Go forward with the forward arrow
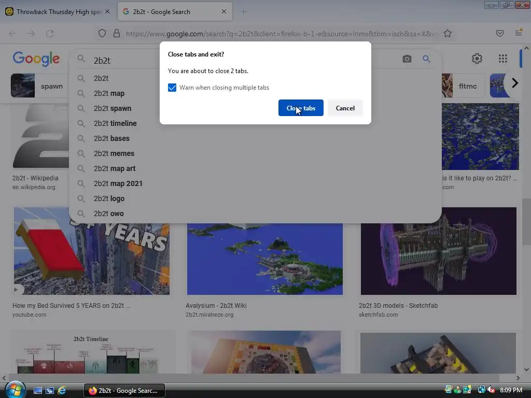 pyautogui.click(x=31, y=34)
